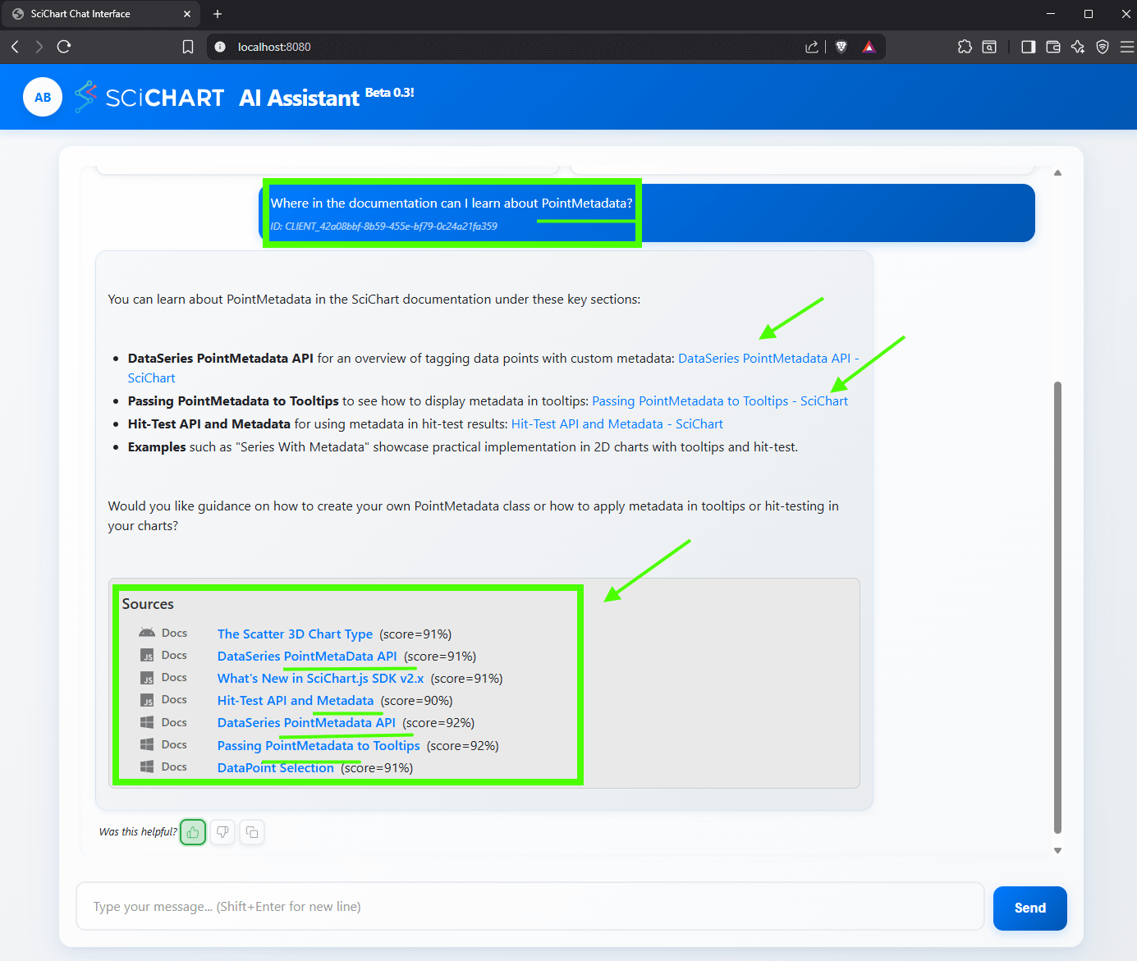Screen dimensions: 1137x961
Task: Click the Brave Shields lion icon
Action: tap(841, 47)
